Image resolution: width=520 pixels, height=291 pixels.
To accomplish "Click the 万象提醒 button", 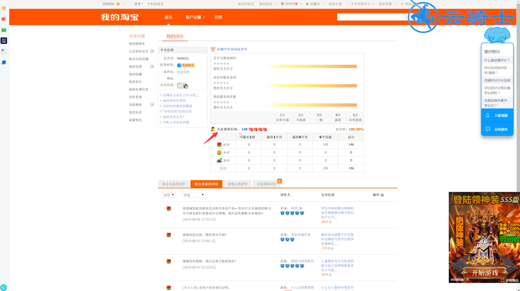I will (497, 115).
